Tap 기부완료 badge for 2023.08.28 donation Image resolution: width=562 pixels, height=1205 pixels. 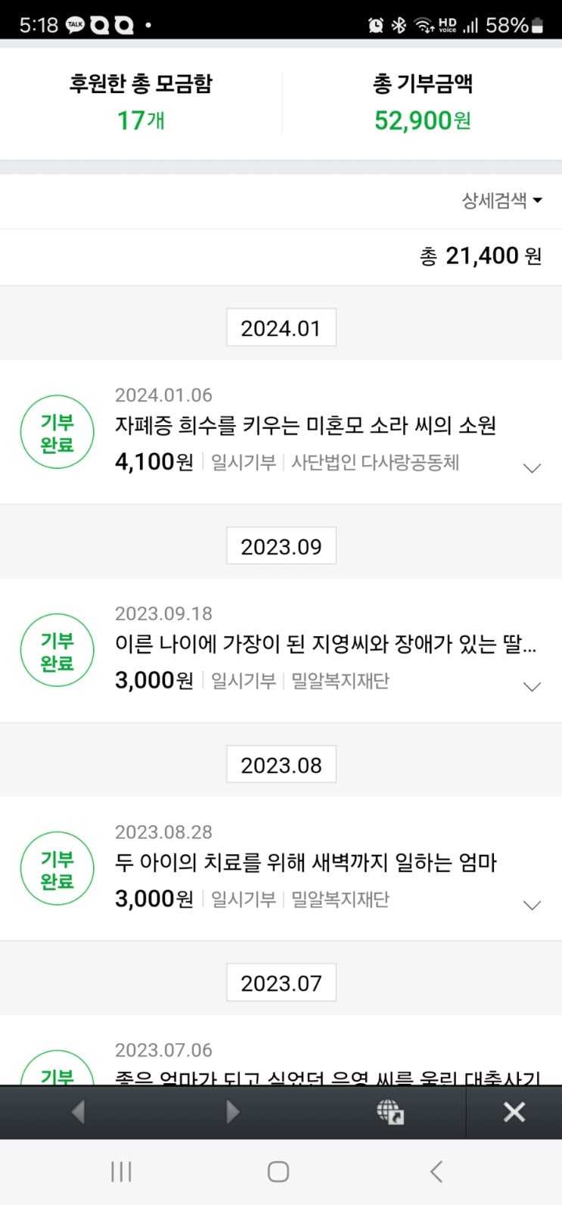pos(57,869)
